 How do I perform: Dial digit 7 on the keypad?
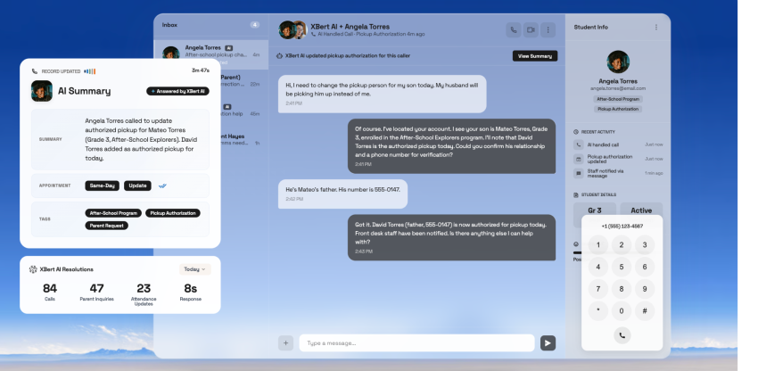598,289
